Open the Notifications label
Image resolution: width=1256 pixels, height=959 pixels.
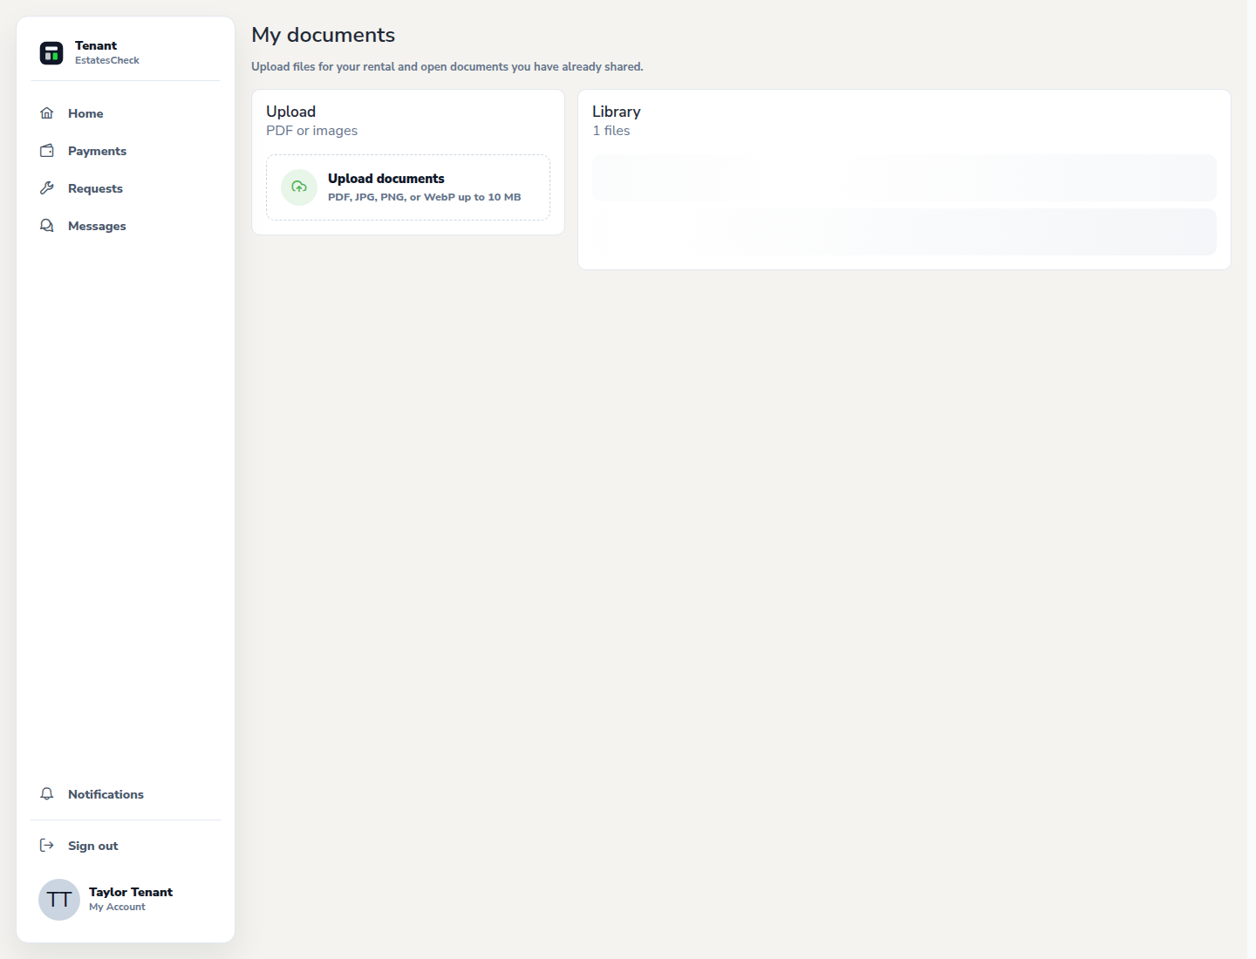click(x=106, y=794)
